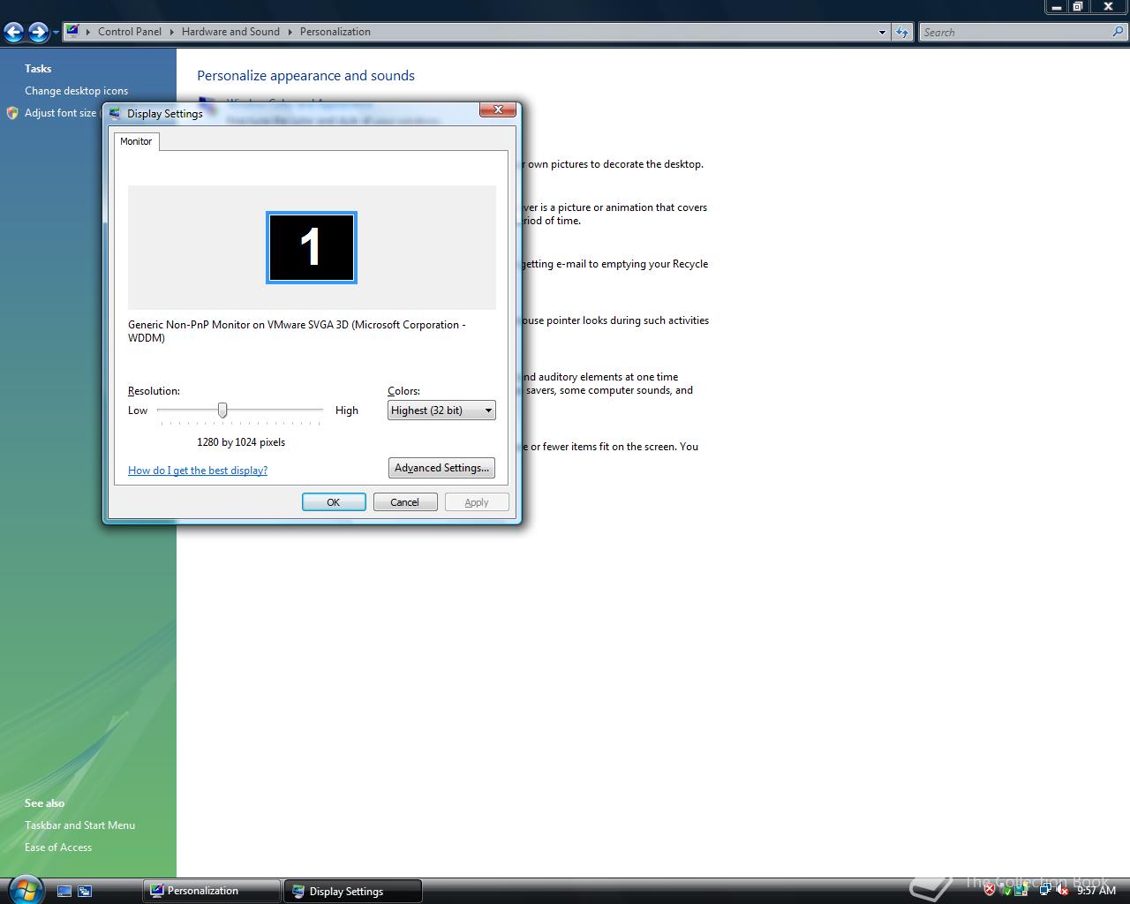Open the Adjust font size task
Screen dimensions: 1130x904
point(60,112)
